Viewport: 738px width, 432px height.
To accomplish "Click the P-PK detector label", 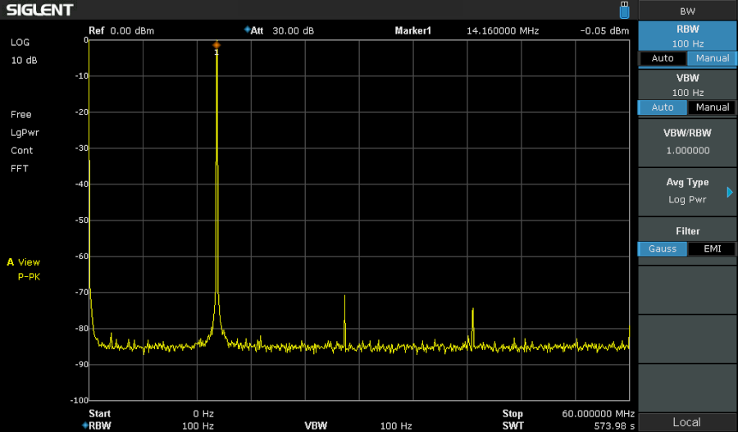I will click(x=29, y=277).
